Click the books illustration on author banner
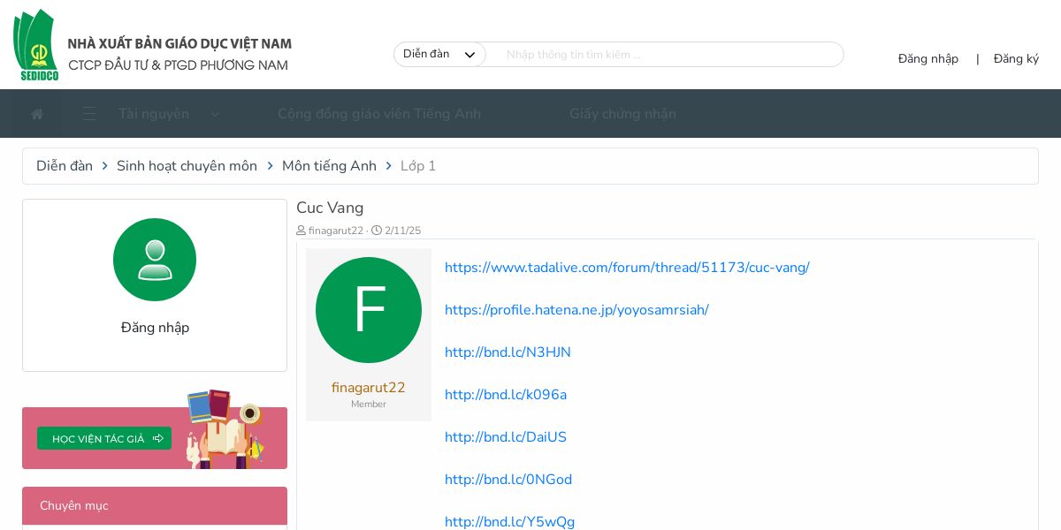The width and height of the screenshot is (1061, 530). click(225, 429)
